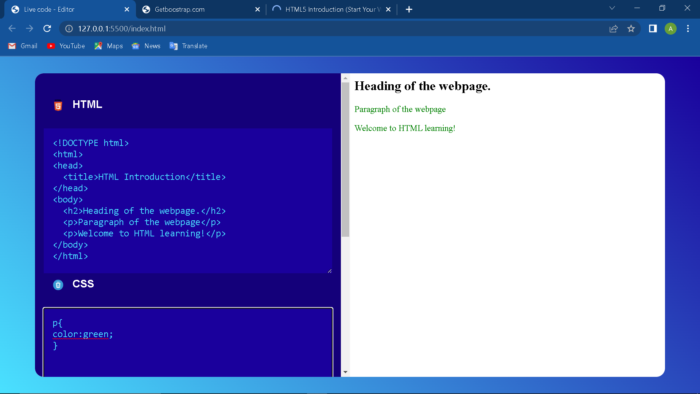Share this page icon
The image size is (700, 394).
pos(614,28)
